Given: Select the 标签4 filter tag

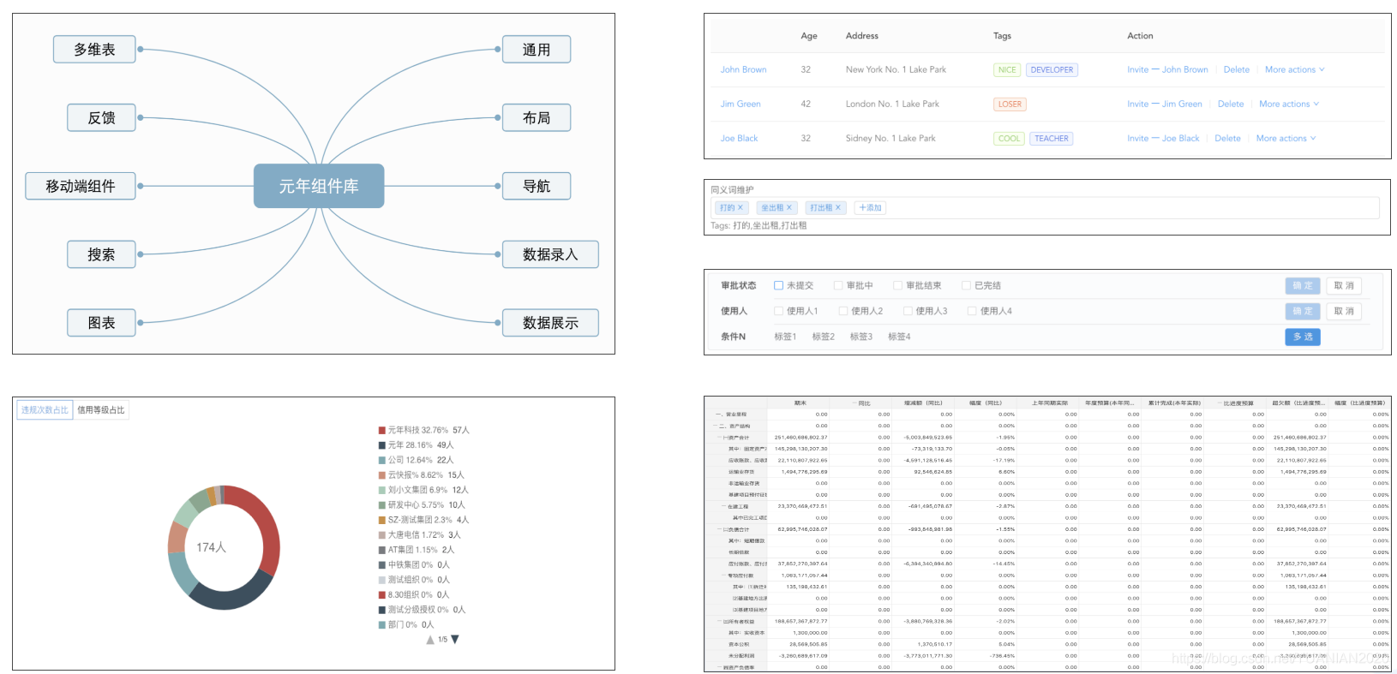Looking at the screenshot, I should 899,337.
